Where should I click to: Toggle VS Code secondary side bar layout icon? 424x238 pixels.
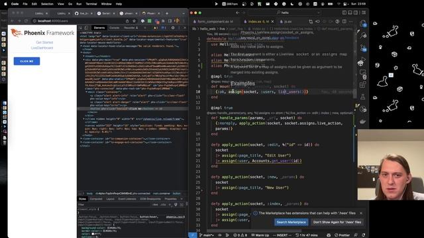tap(356, 13)
